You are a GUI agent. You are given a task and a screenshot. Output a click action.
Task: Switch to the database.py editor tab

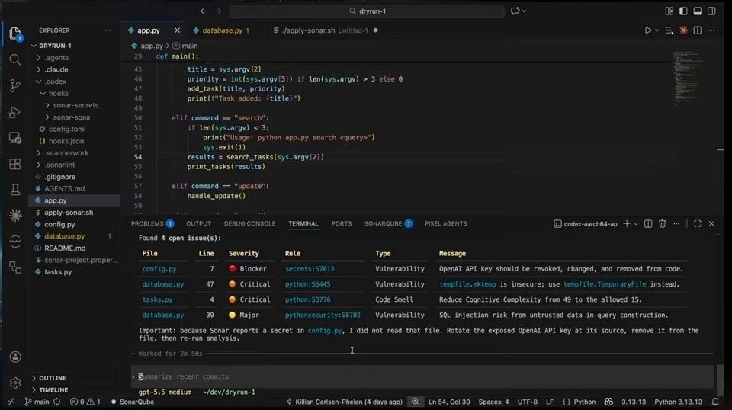point(222,30)
